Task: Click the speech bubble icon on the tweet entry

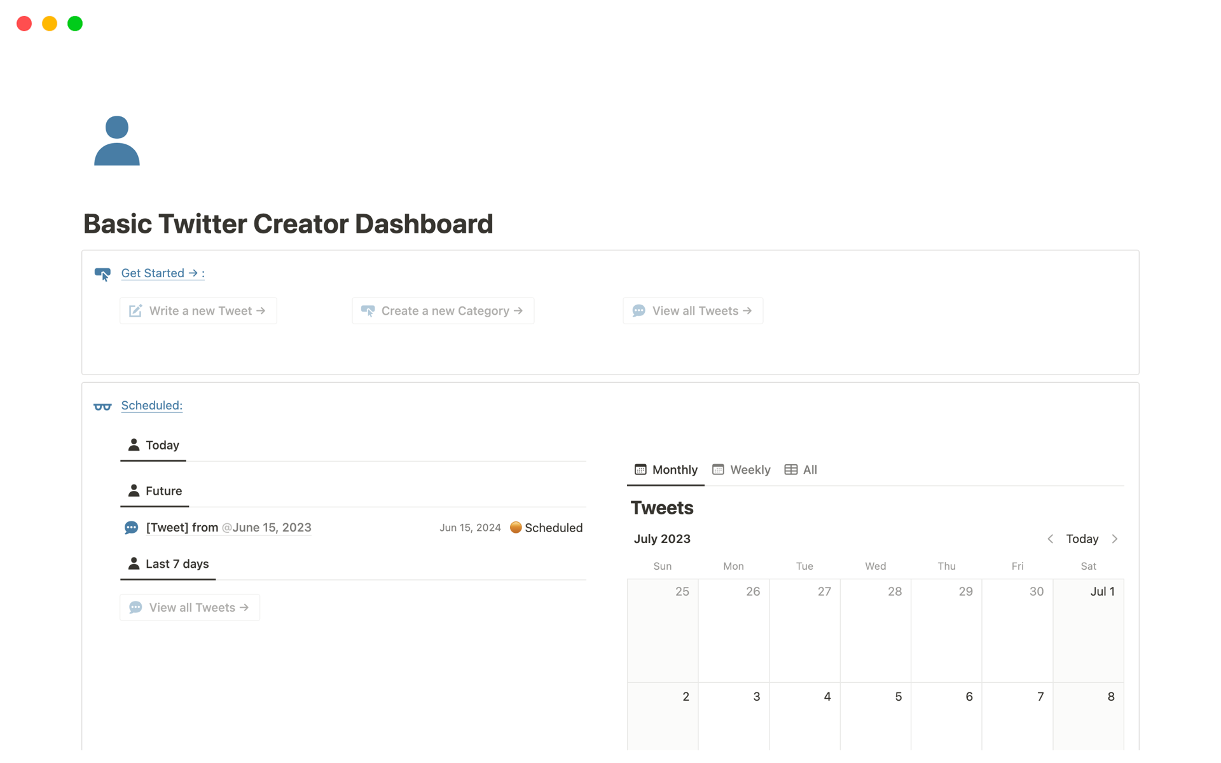Action: (131, 528)
